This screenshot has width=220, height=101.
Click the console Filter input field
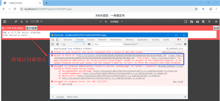[108, 44]
